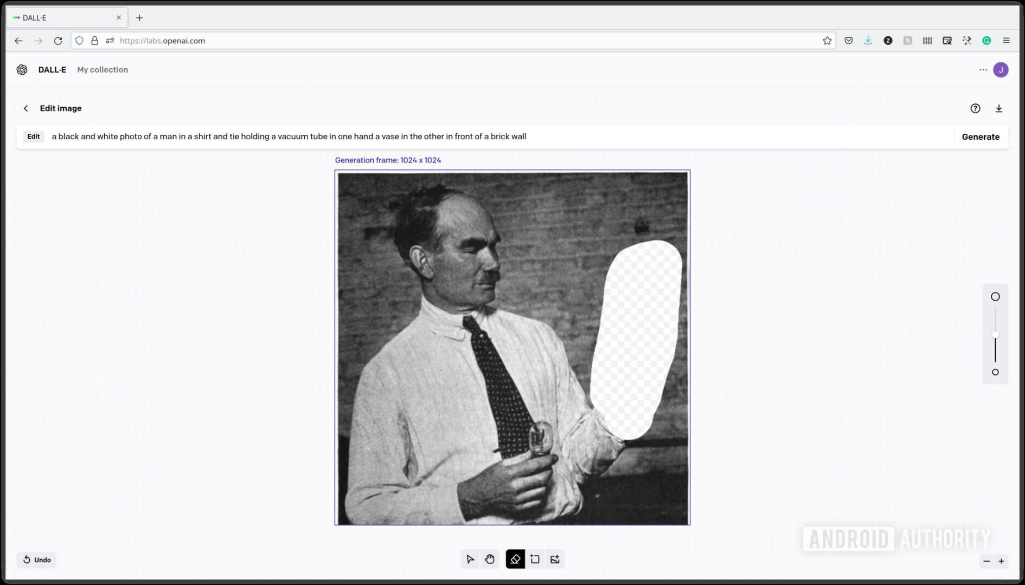
Task: Adjust the eraser size slider
Action: tap(996, 335)
